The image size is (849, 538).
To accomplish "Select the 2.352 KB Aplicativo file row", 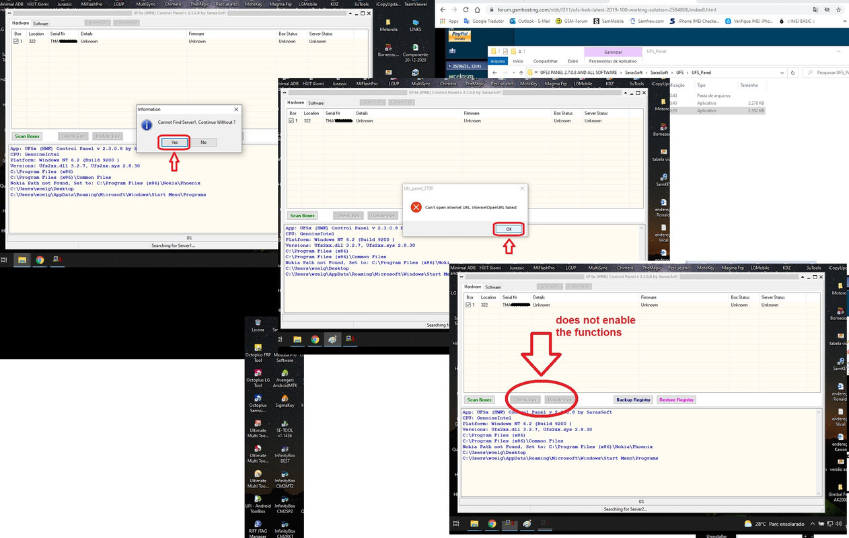I will pos(716,110).
